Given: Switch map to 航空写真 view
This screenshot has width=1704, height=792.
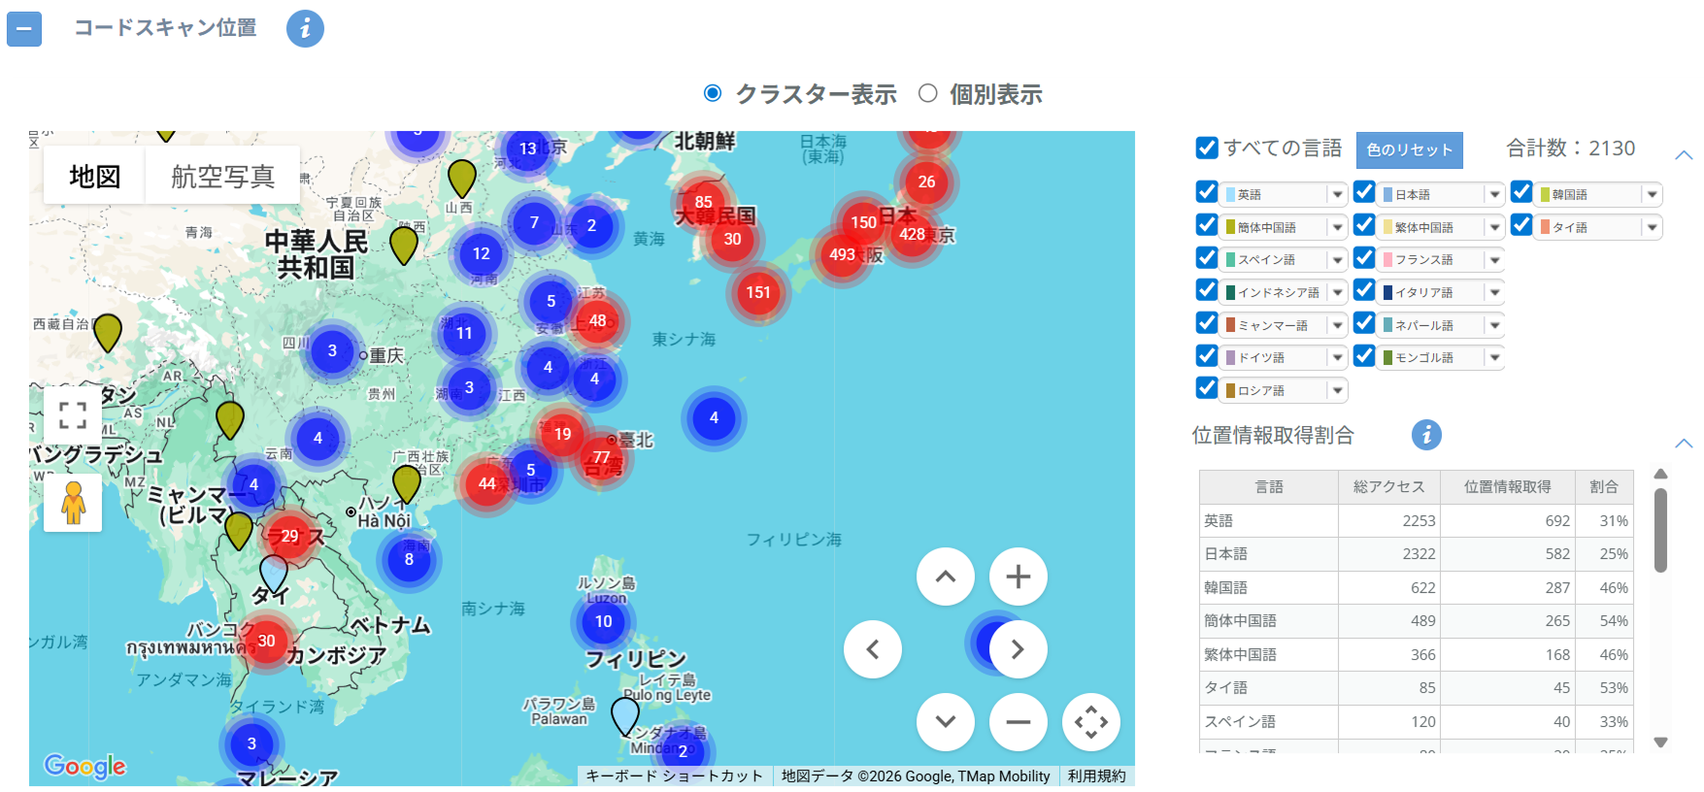Looking at the screenshot, I should click(222, 176).
